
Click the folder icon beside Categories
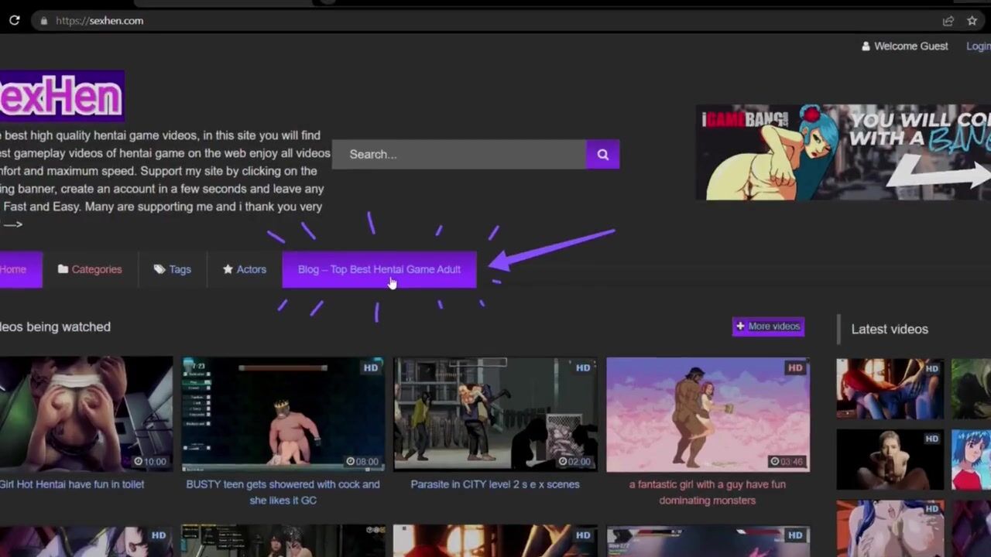pos(63,269)
